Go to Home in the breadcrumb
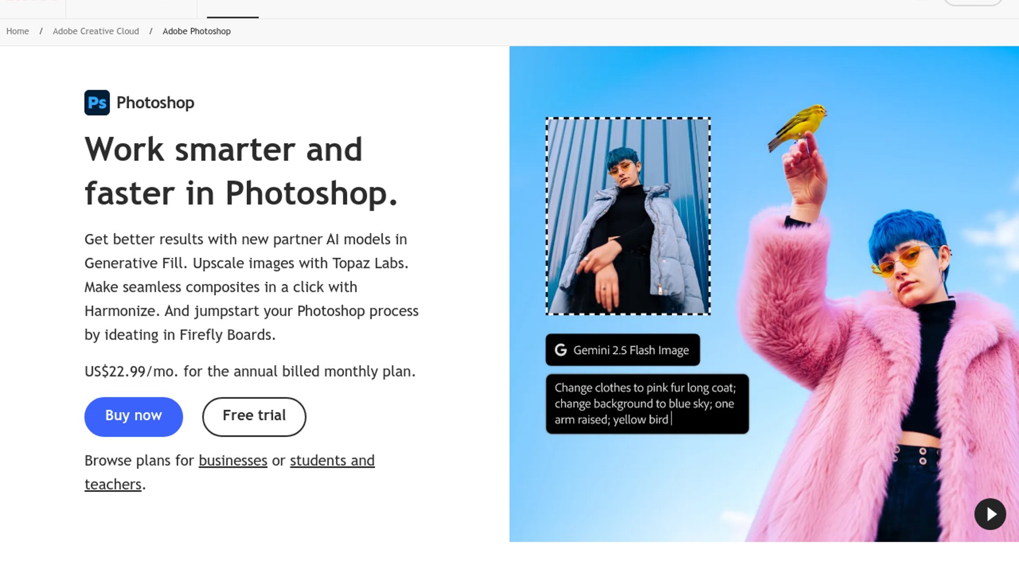Image resolution: width=1019 pixels, height=573 pixels. 18,31
